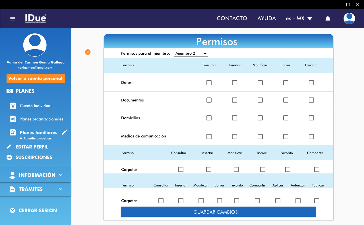
Task: Enable Consultar checkbox for Datos
Action: coord(209,83)
